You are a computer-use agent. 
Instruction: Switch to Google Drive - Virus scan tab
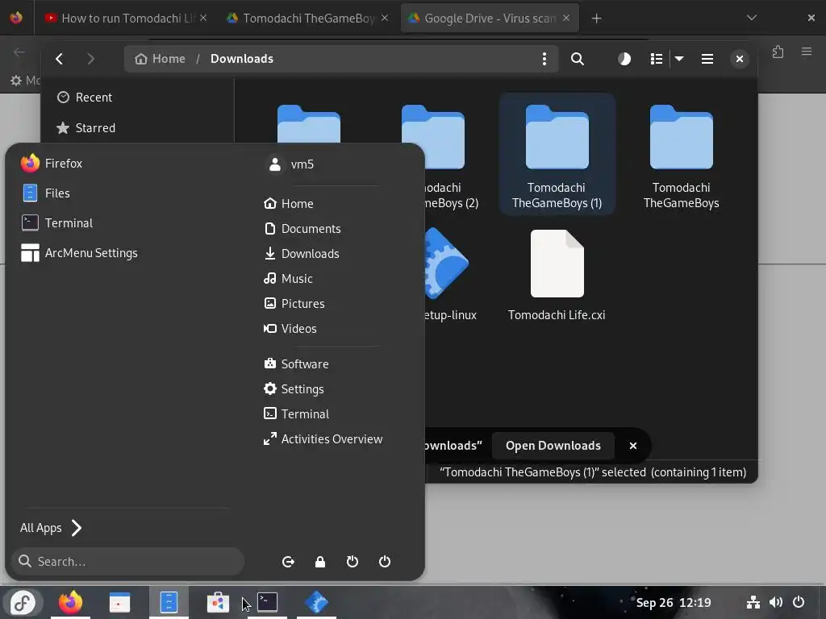[x=490, y=19]
